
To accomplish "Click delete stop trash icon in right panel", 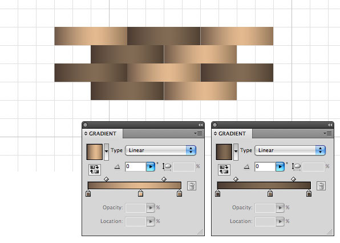I will tap(321, 186).
